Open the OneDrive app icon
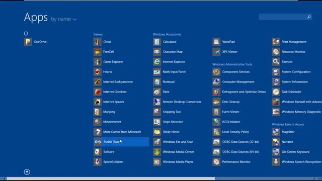 point(28,42)
